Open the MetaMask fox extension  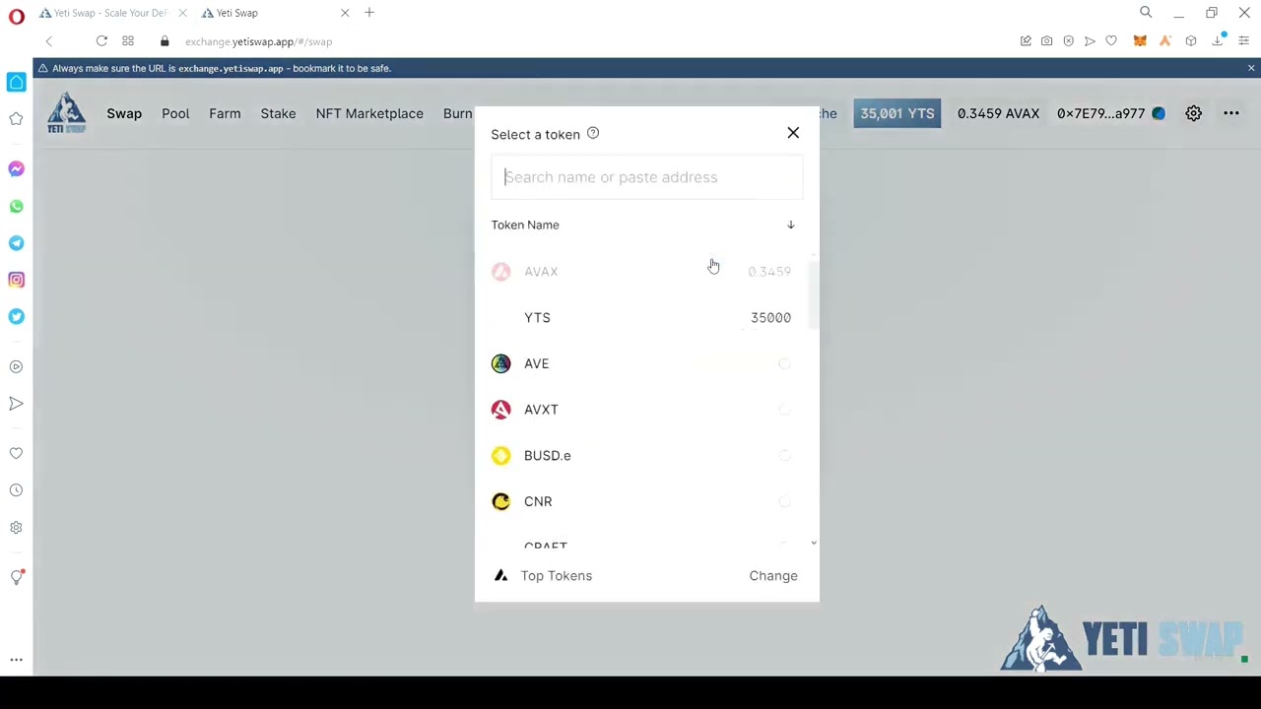tap(1140, 41)
